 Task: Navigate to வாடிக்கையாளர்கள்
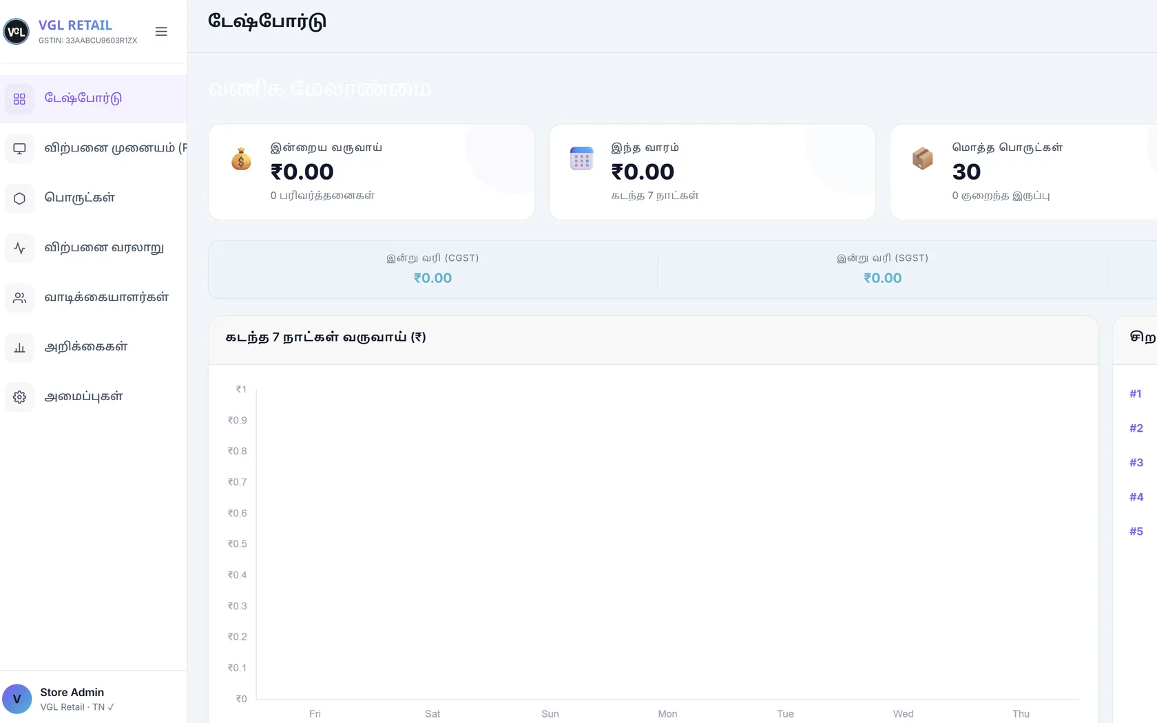(x=94, y=297)
